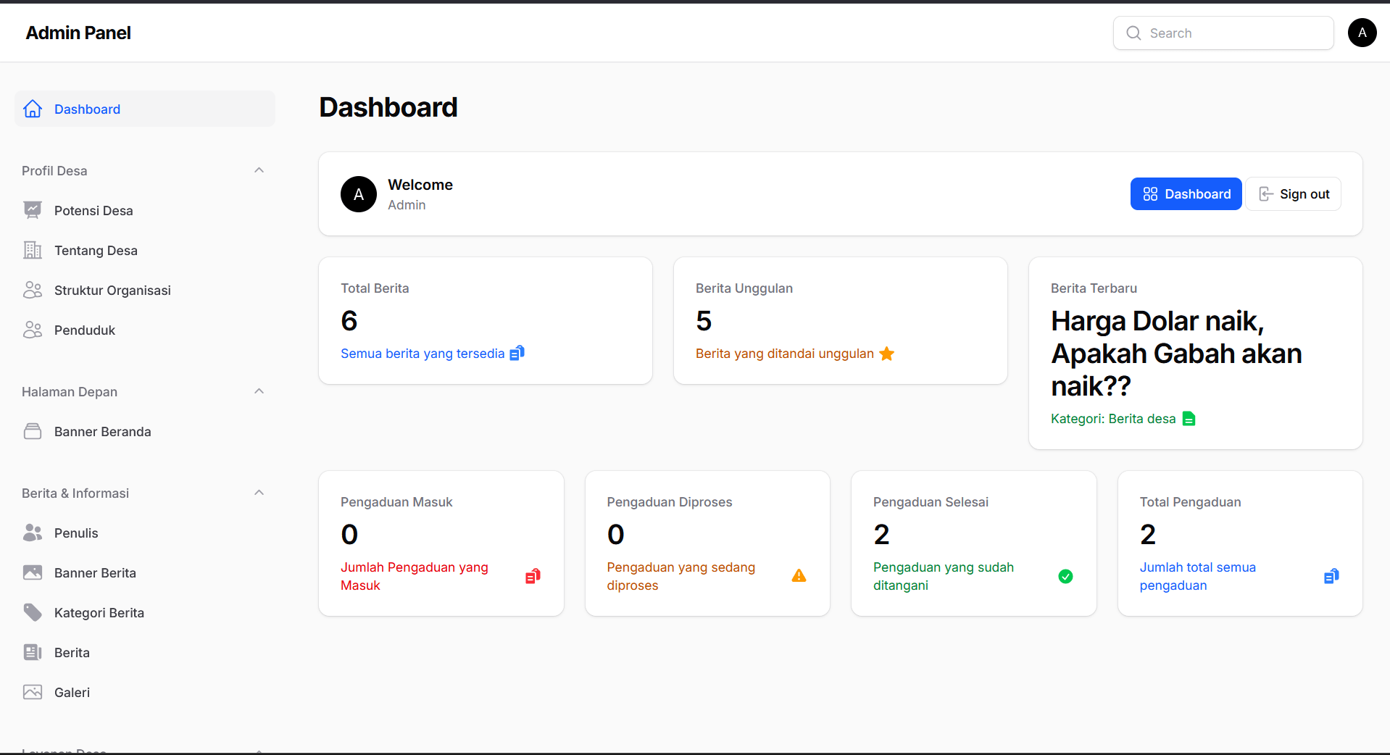Click the Jumlah total semua pengaduan text
Screen dimensions: 1390x755
click(1198, 576)
